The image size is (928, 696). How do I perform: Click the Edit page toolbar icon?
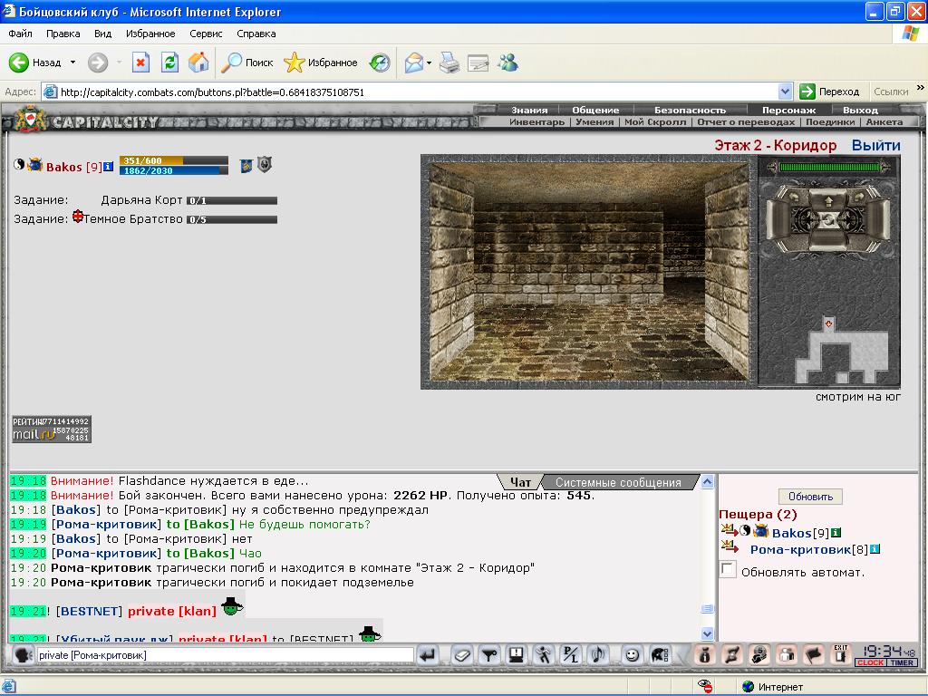pyautogui.click(x=478, y=63)
